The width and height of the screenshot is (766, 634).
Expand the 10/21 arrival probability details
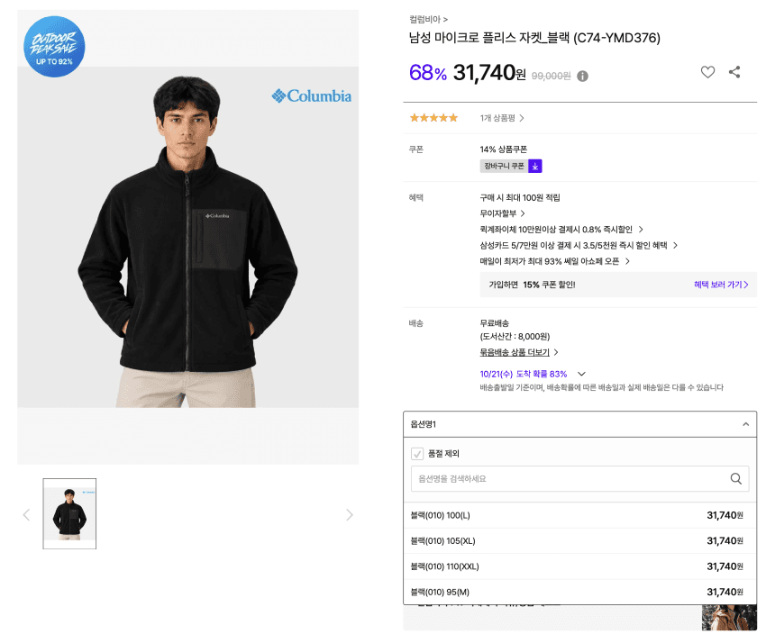coord(581,374)
